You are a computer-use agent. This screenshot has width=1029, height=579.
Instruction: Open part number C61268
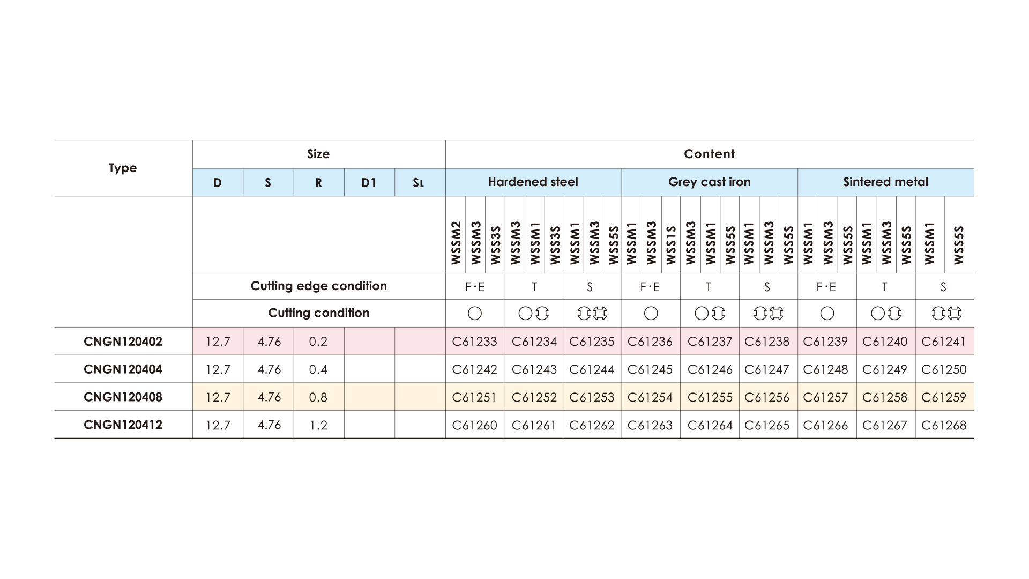click(943, 425)
